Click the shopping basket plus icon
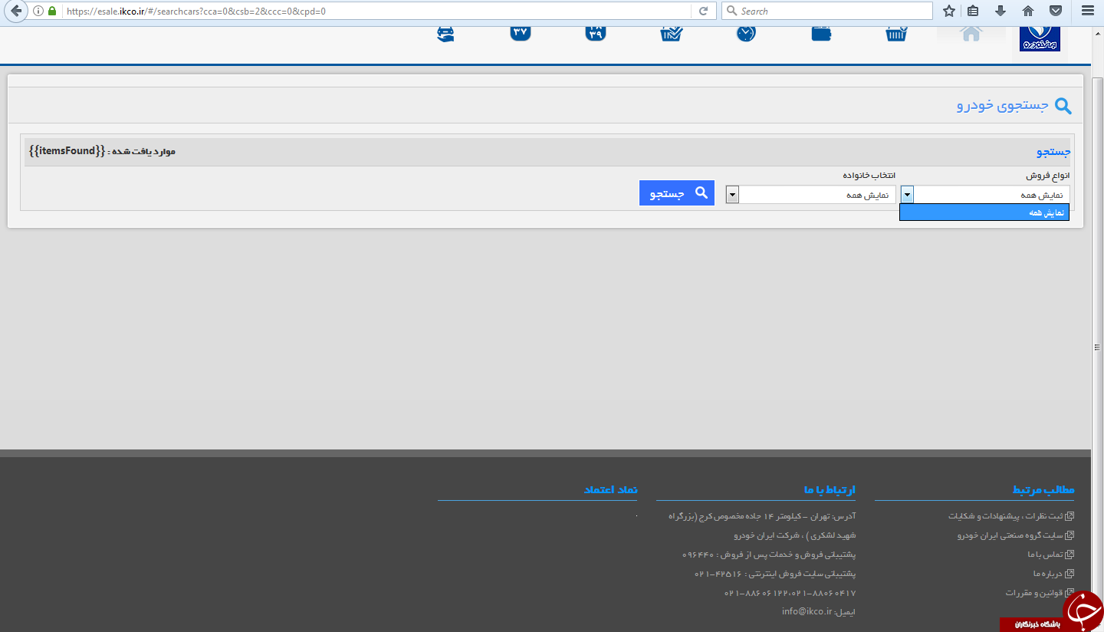Viewport: 1104px width, 632px height. tap(896, 34)
